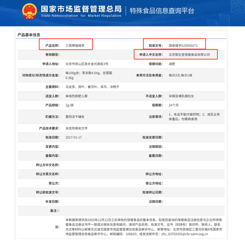The width and height of the screenshot is (245, 240).
Task: Click the 补发日期 label
Action: point(53,201)
